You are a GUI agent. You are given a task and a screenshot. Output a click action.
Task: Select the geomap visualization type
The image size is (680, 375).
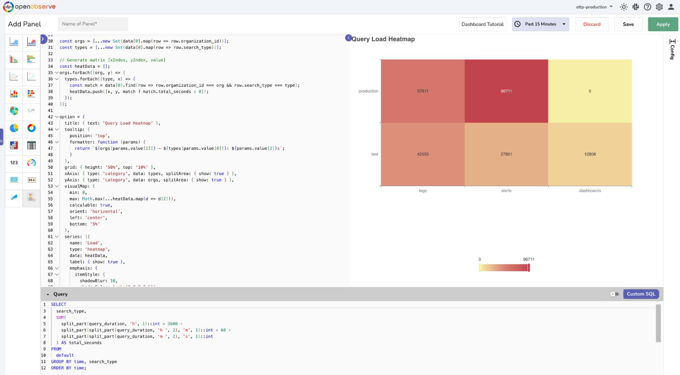pyautogui.click(x=14, y=111)
